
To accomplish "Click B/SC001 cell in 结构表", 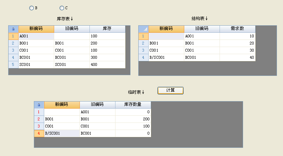I will (166, 57).
